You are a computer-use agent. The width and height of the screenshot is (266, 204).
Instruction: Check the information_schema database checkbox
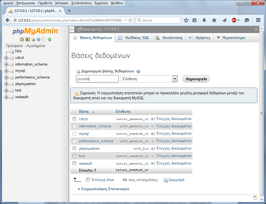tap(74, 126)
